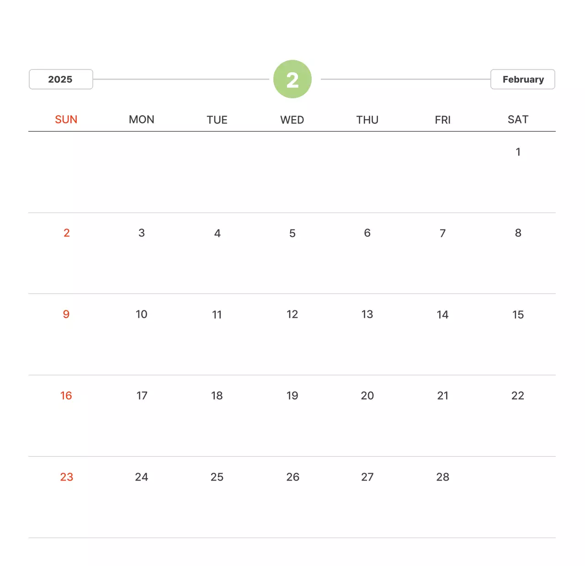Viewport: 585px width, 566px height.
Task: Select the last day, February 28
Action: pyautogui.click(x=442, y=477)
